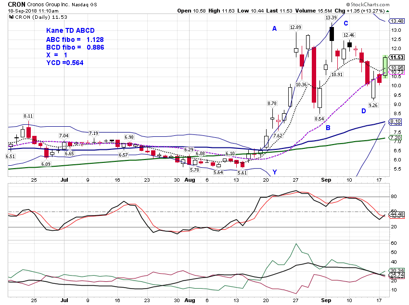The width and height of the screenshot is (409, 305).
Task: Click the 44.48 stochastic value tag
Action: [397, 214]
